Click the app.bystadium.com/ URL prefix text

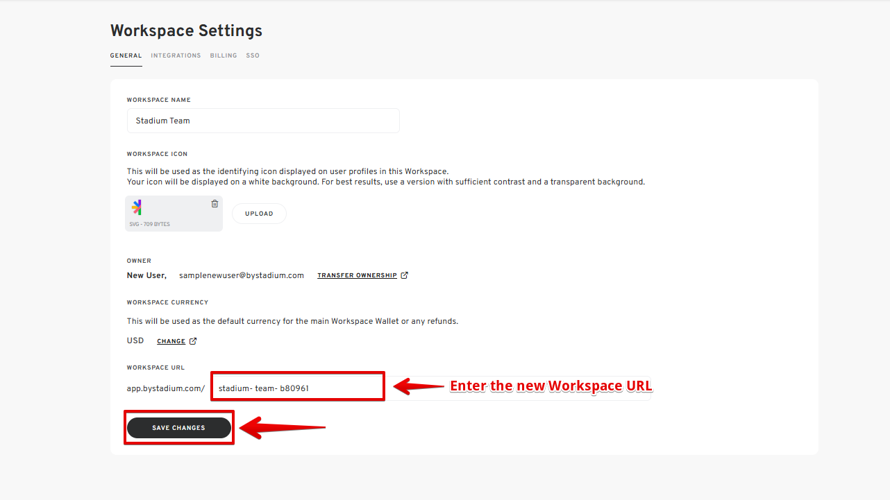166,388
